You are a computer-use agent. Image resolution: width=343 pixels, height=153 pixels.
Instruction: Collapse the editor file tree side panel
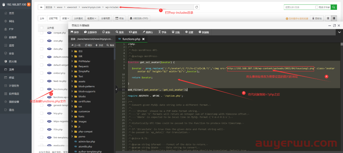click(x=116, y=89)
